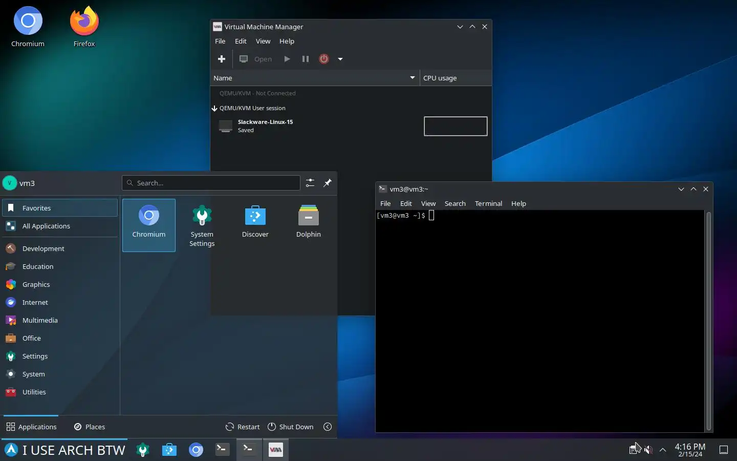Viewport: 737px width, 461px height.
Task: Collapse the QEMU/KVM User session group
Action: pos(214,108)
